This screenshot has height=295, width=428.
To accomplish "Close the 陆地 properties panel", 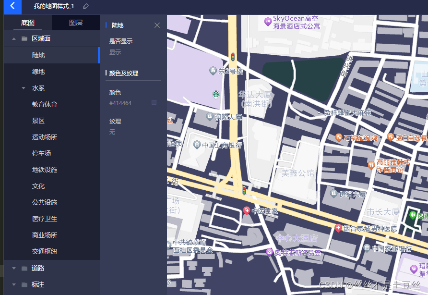I will pos(157,25).
